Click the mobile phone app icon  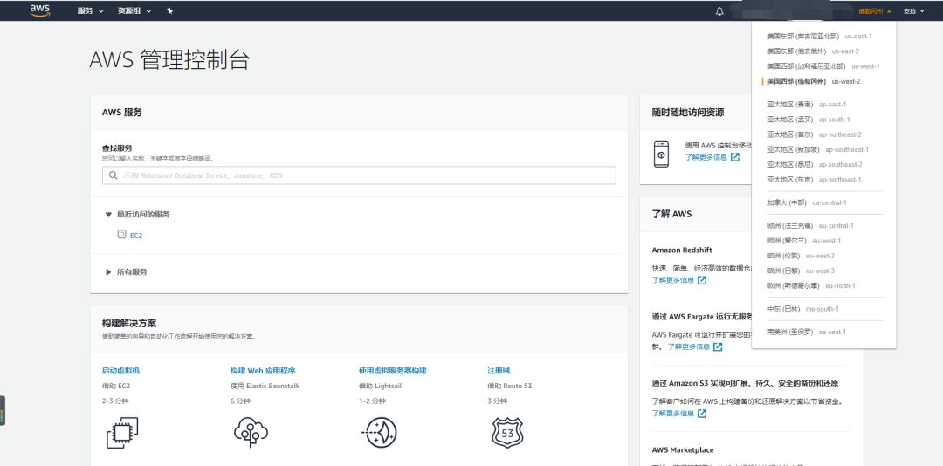[x=662, y=152]
